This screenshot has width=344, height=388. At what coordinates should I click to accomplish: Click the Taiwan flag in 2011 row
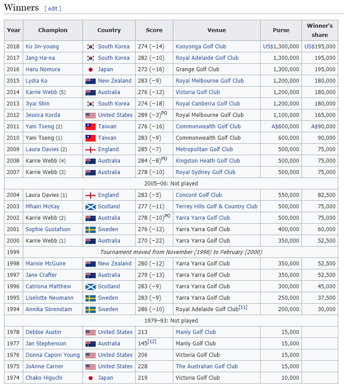pyautogui.click(x=90, y=127)
